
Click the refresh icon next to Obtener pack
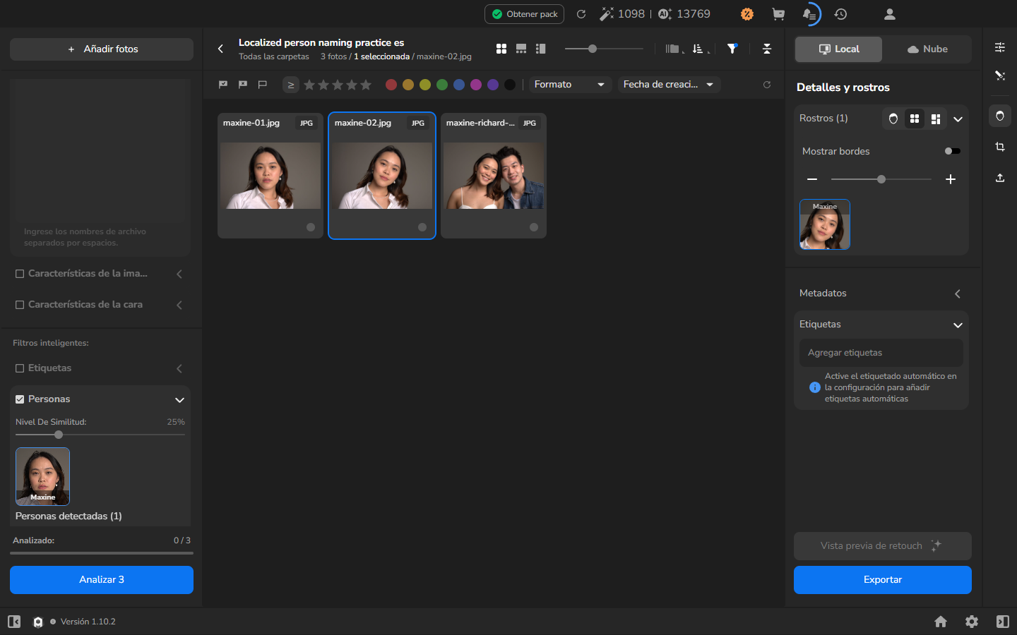[x=581, y=14]
